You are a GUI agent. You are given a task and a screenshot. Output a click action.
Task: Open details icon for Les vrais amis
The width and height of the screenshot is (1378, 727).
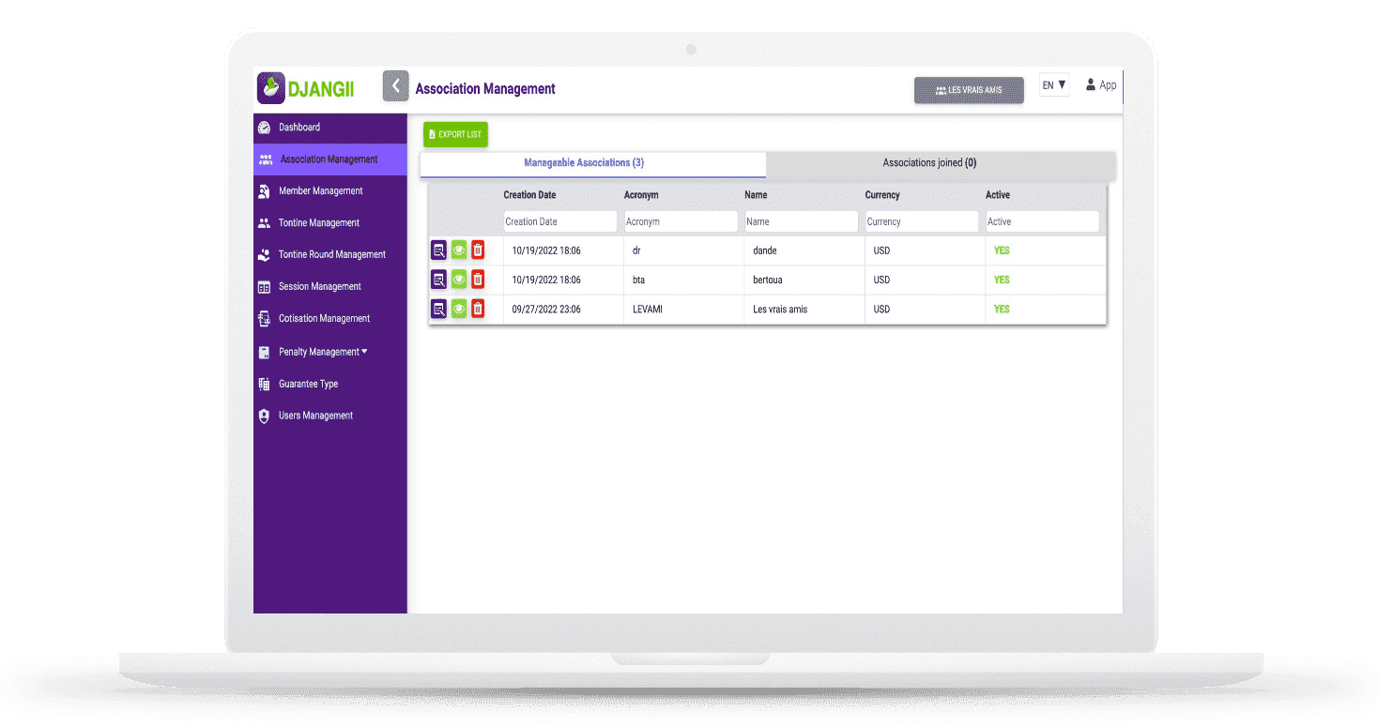(438, 309)
